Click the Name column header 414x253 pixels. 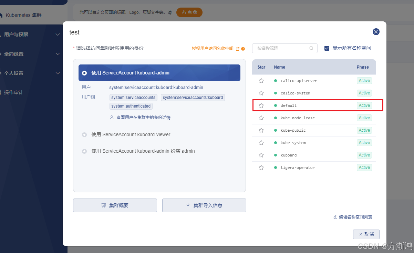280,67
